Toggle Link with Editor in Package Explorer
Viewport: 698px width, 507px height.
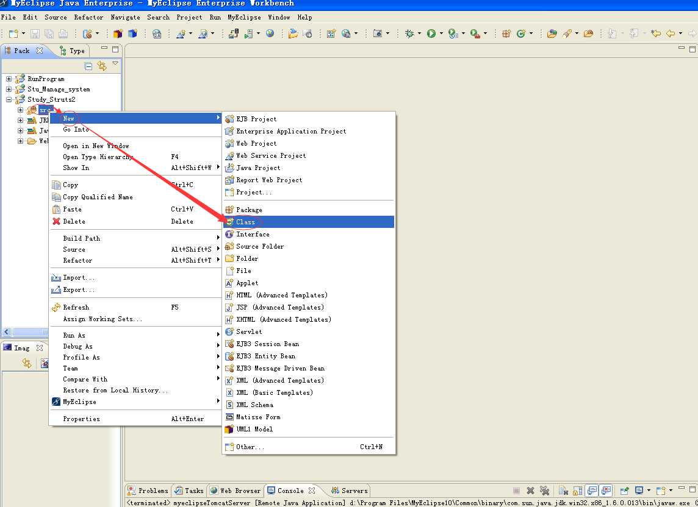(102, 66)
